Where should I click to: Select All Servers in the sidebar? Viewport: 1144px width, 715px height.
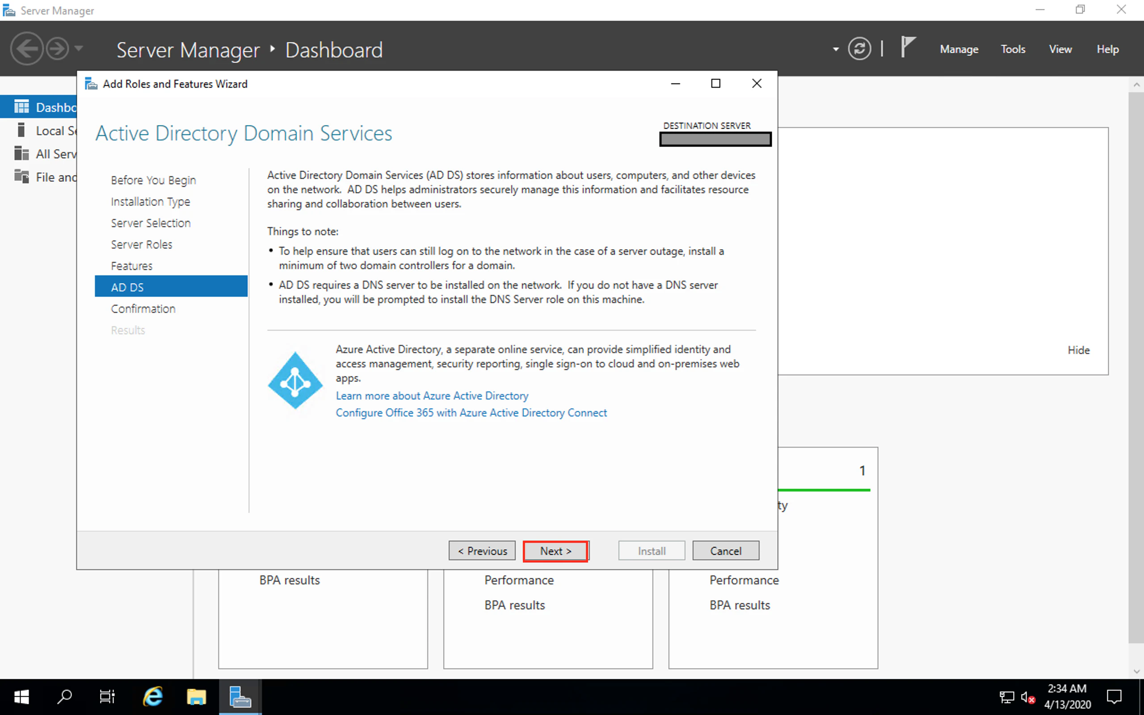coord(39,154)
